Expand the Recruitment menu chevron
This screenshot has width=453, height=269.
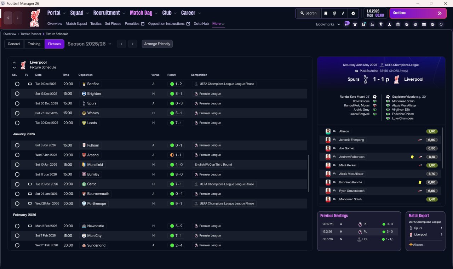point(124,13)
